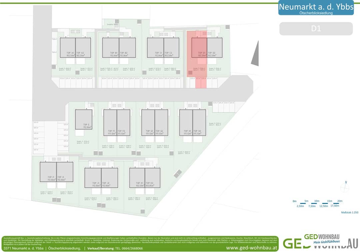The width and height of the screenshot is (360, 252).
Task: Click the 2,50m scale bar label
Action: tap(300, 206)
